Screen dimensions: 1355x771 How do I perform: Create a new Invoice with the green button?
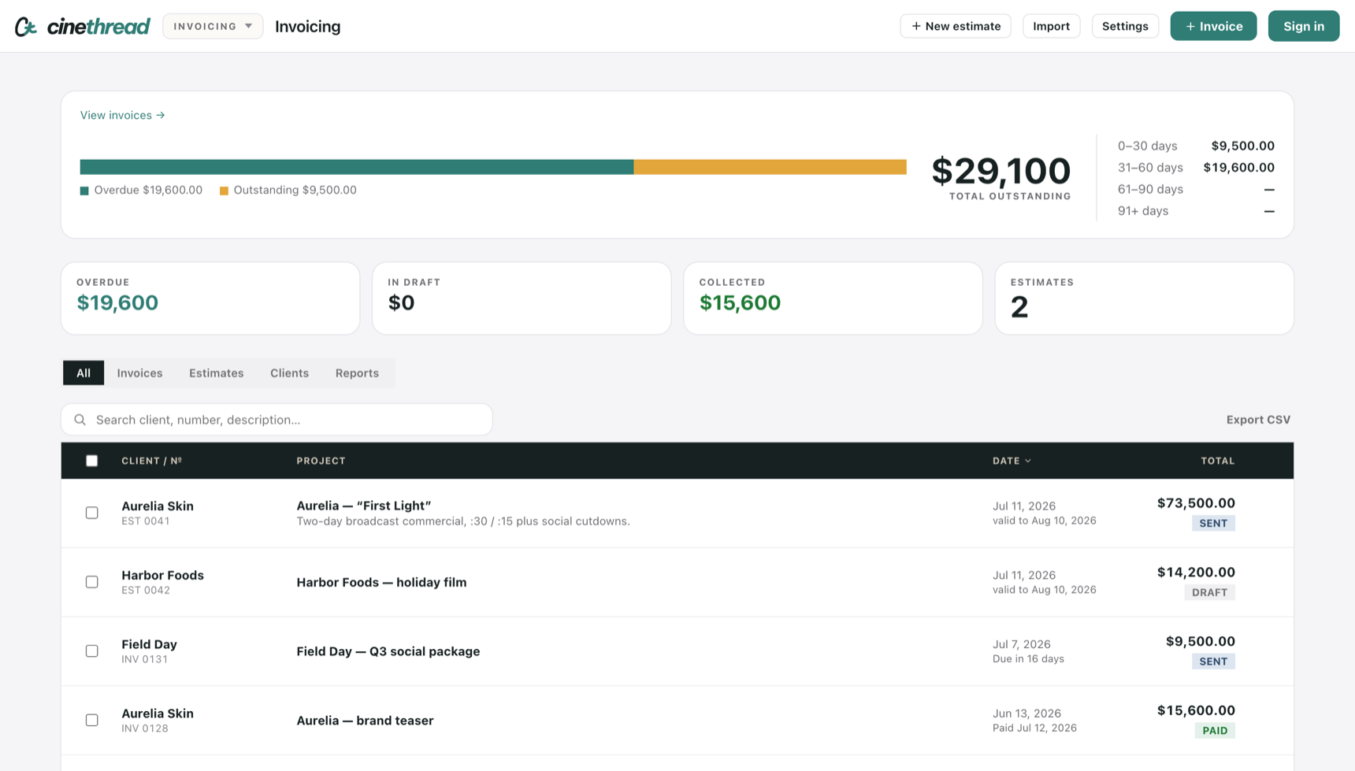pyautogui.click(x=1213, y=26)
